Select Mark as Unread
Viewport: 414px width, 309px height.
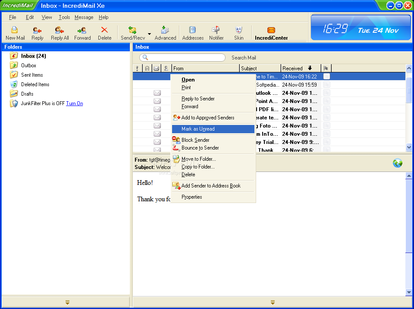(213, 129)
